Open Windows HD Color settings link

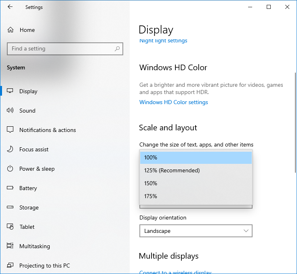coord(174,102)
